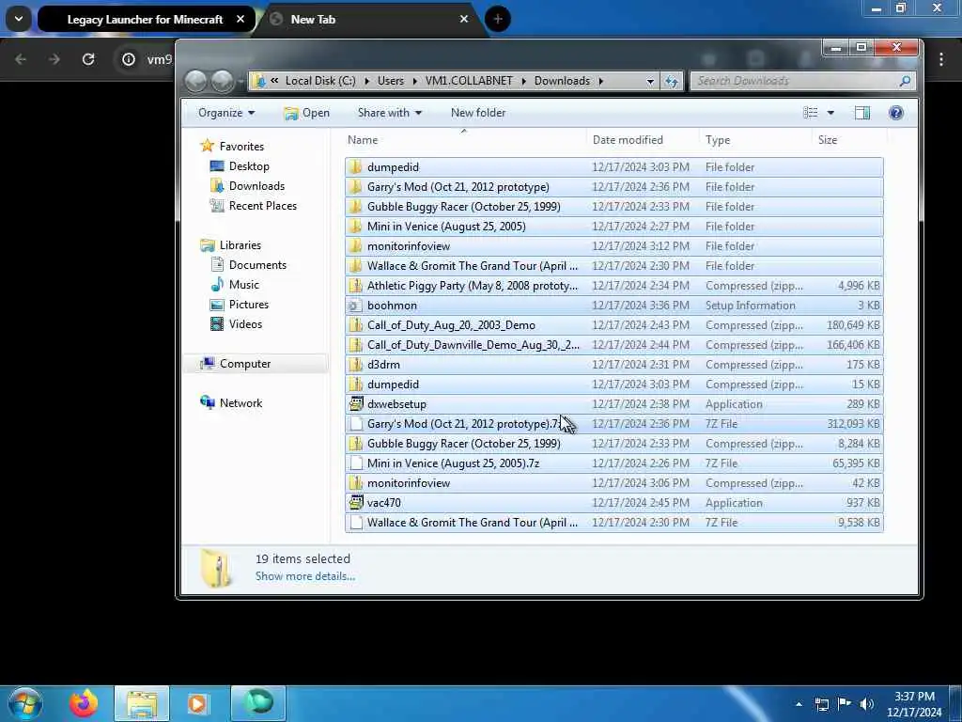
Task: Click the Open toolbar button
Action: pyautogui.click(x=307, y=113)
